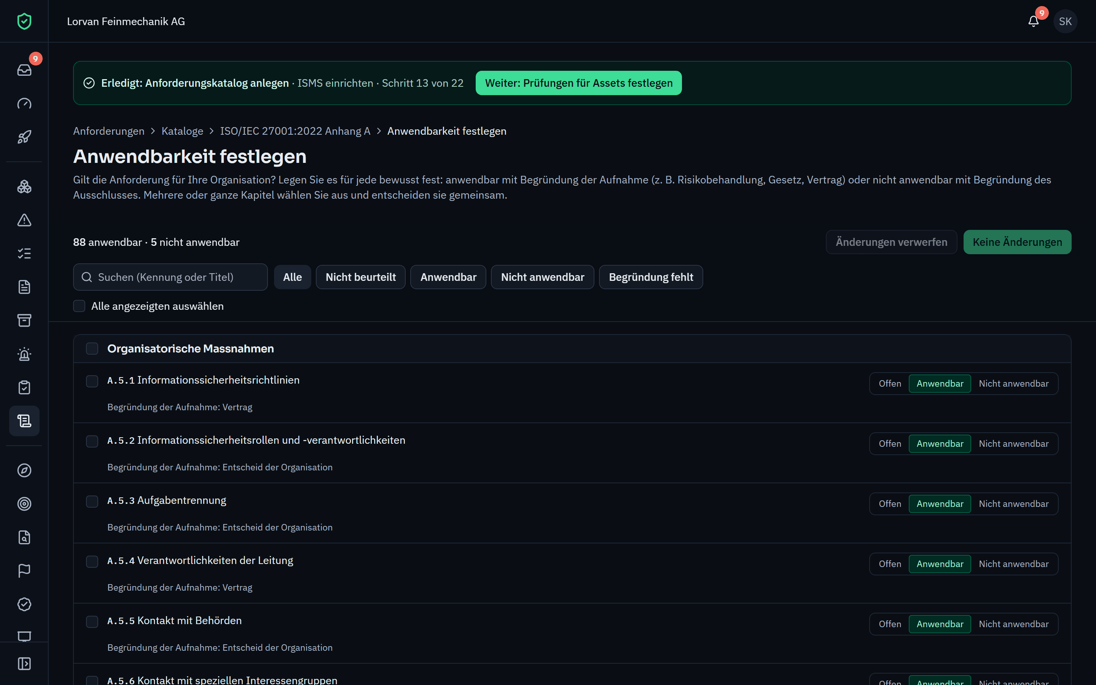Open the inbox icon in sidebar

[x=24, y=70]
